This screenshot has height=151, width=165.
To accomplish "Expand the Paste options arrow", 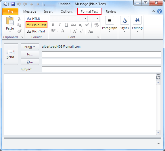I will tap(10, 32).
